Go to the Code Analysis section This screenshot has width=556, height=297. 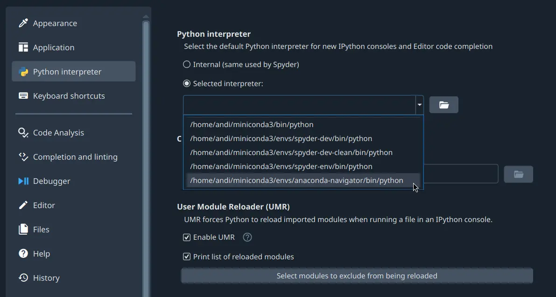coord(74,133)
